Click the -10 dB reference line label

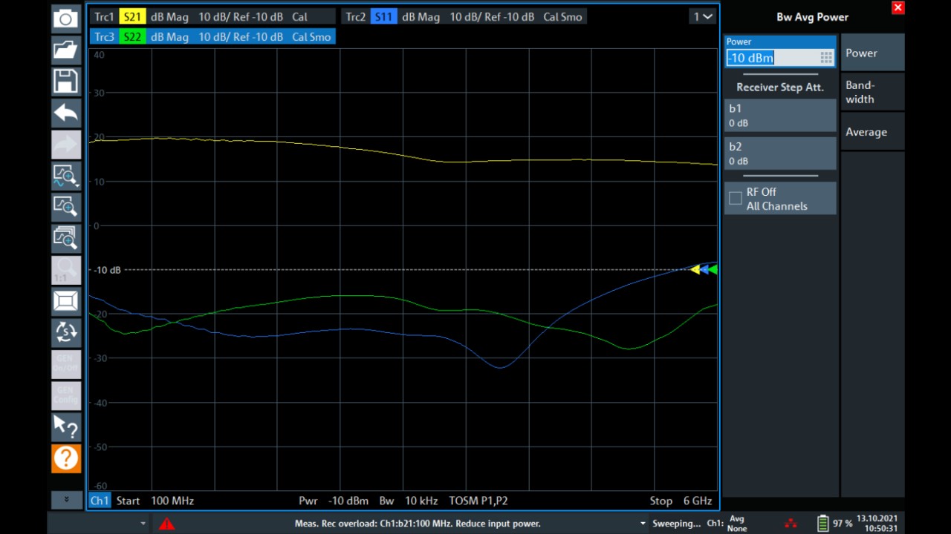point(108,270)
